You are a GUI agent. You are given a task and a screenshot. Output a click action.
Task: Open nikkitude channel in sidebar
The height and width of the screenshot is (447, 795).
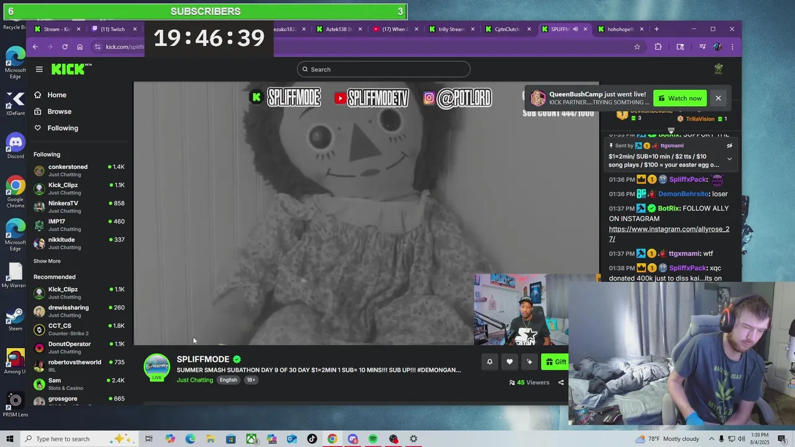79,243
